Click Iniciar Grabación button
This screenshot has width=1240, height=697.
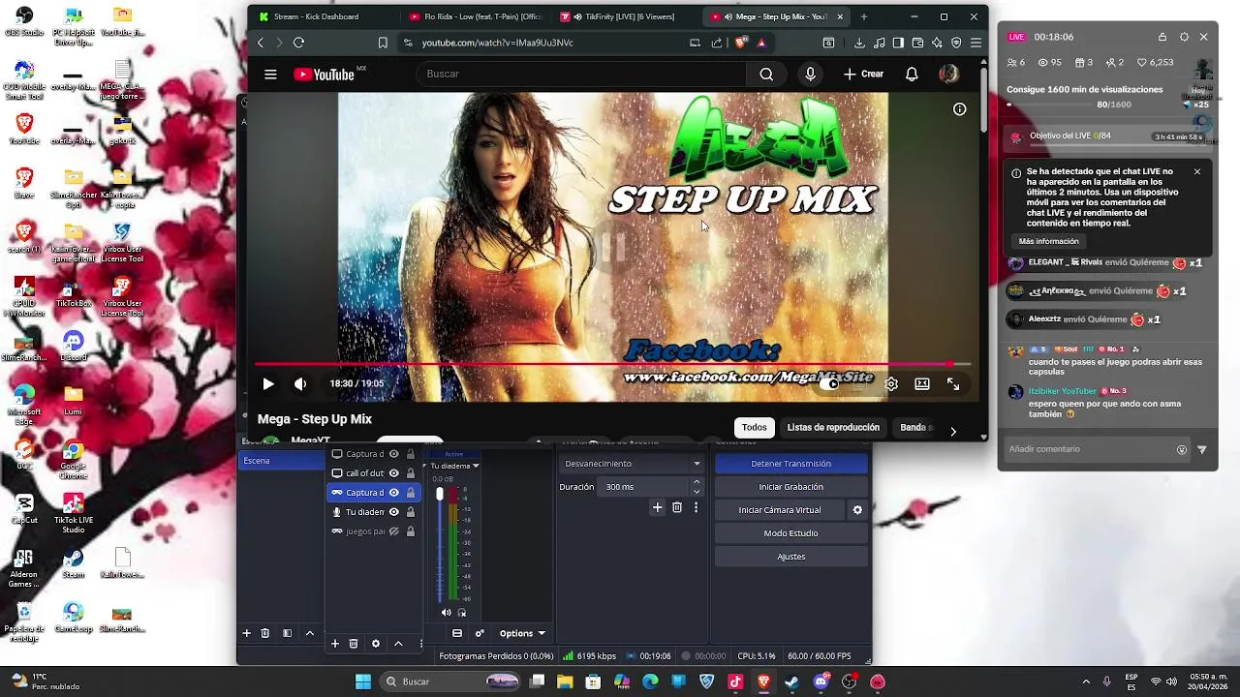point(790,487)
